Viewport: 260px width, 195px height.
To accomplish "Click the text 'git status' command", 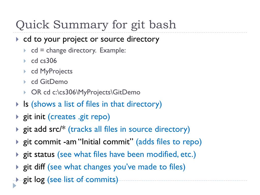I will (39, 155).
